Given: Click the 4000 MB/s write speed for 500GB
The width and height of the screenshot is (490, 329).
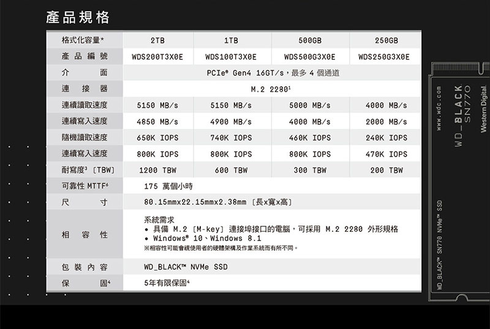Looking at the screenshot, I should [309, 122].
